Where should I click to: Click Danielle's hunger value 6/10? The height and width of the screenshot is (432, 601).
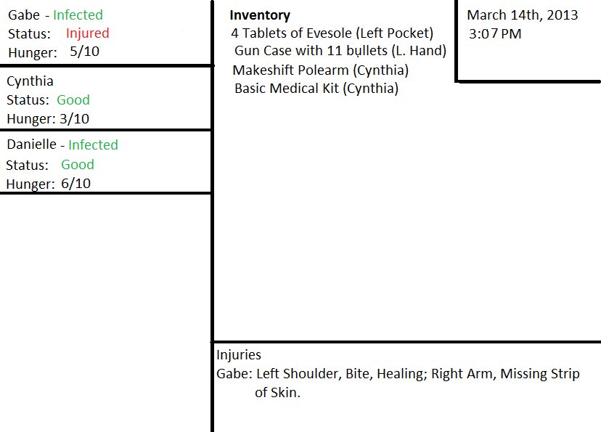76,184
